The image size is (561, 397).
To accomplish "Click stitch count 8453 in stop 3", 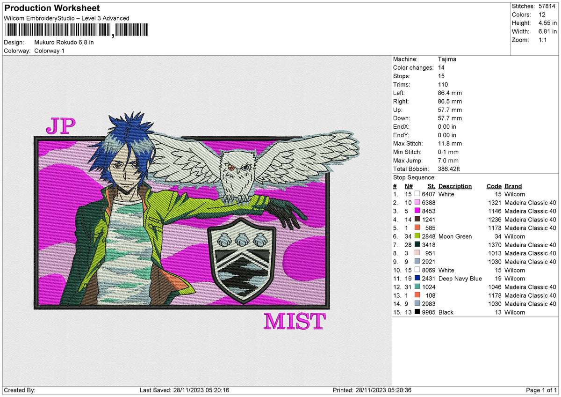I will coord(429,211).
